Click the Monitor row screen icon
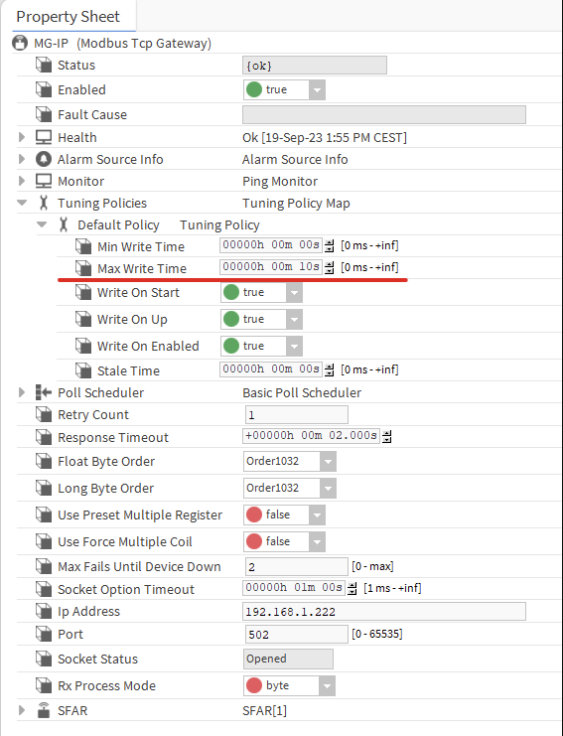Screen dimensions: 563x736 [44, 181]
